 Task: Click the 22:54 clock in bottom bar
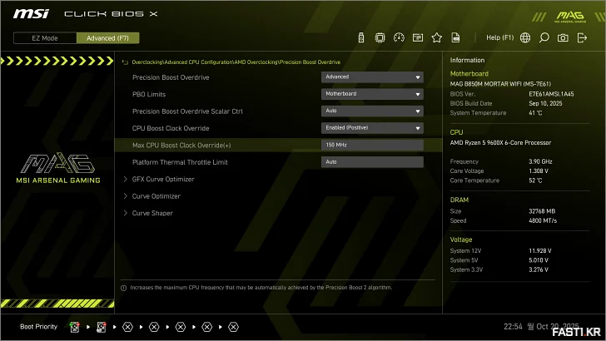pyautogui.click(x=513, y=327)
